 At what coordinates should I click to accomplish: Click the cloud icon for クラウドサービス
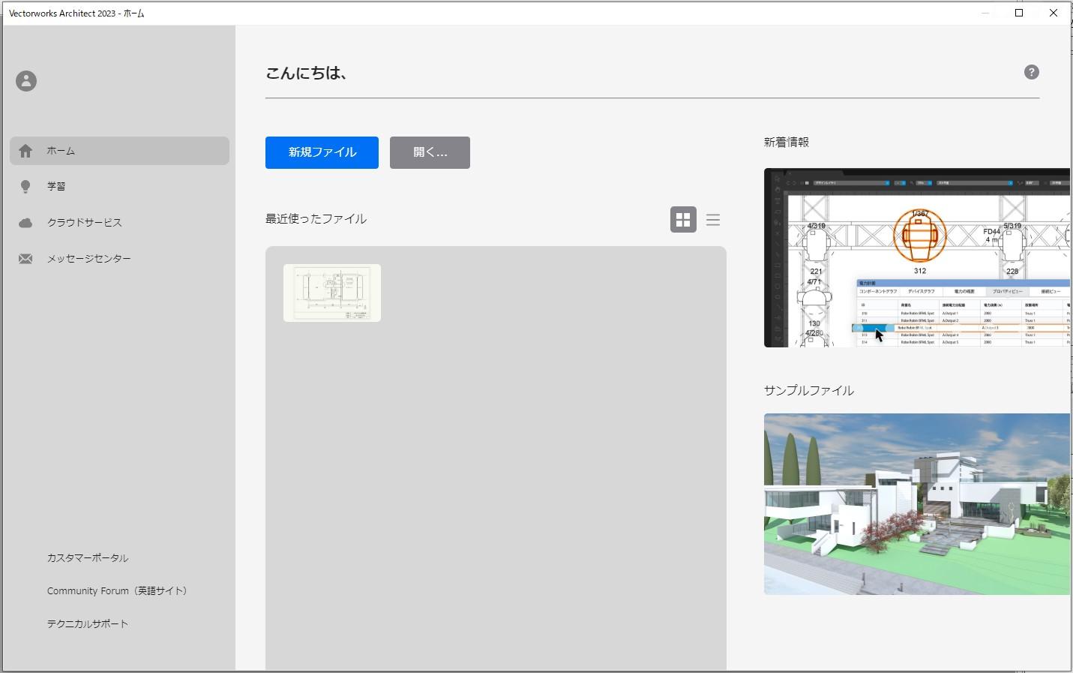[25, 223]
